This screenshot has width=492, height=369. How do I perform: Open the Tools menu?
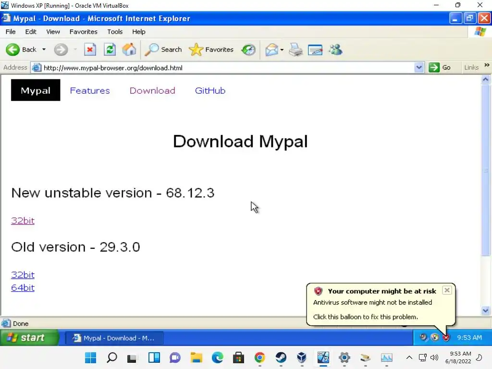[115, 32]
